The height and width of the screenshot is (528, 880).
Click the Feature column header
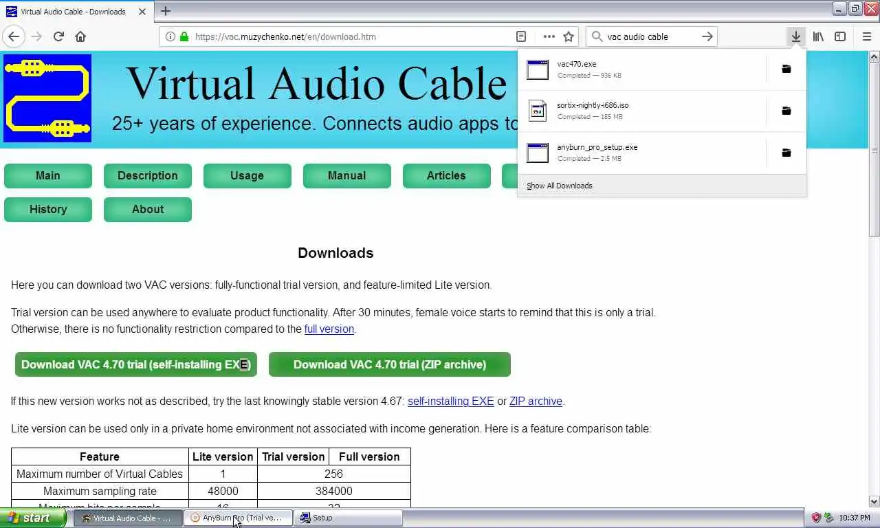point(100,456)
